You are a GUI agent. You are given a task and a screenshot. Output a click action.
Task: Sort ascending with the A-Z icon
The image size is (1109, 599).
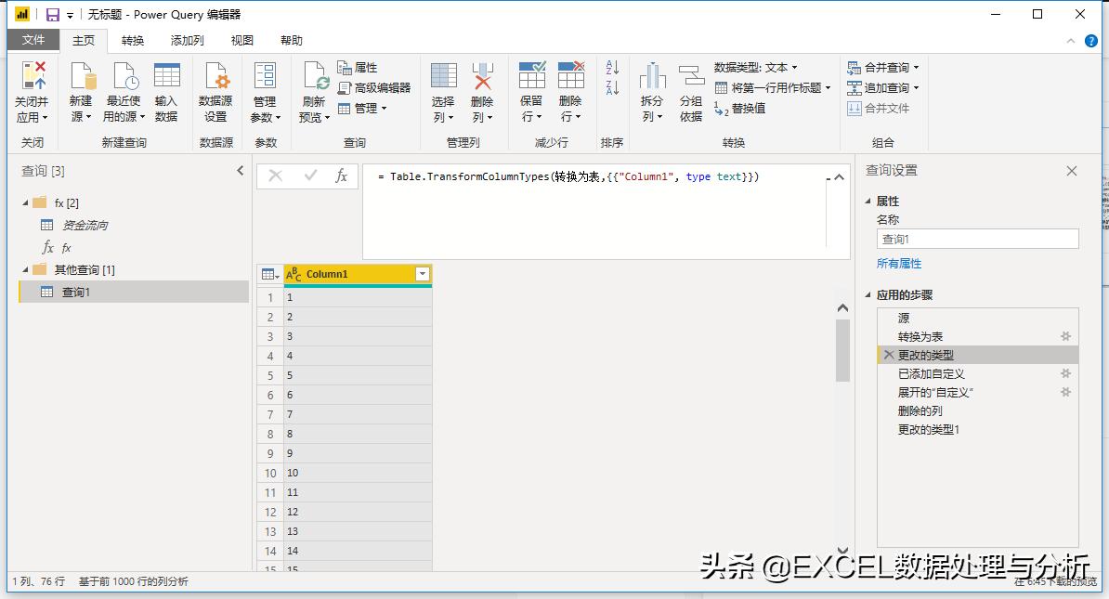612,67
